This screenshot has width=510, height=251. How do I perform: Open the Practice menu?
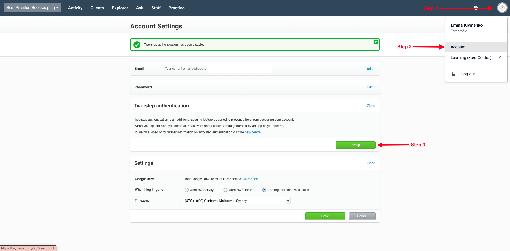click(x=176, y=8)
